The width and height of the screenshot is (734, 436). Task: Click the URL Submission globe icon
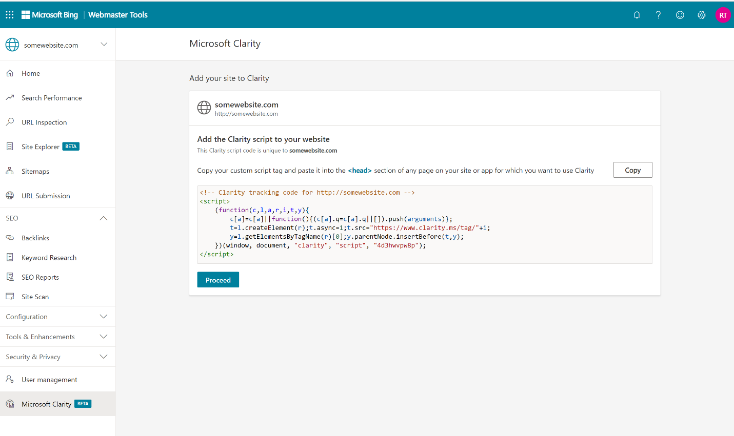10,195
